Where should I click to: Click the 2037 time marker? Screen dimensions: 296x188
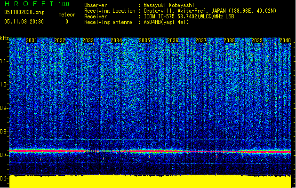tap(201, 40)
